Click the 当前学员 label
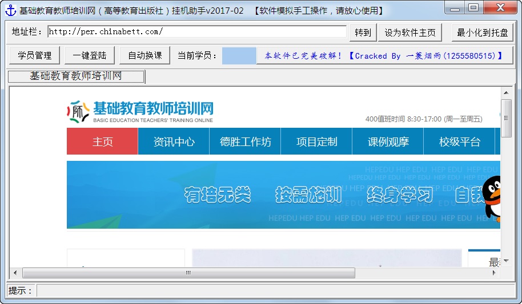Screen dimensions: 522x304 (197, 55)
